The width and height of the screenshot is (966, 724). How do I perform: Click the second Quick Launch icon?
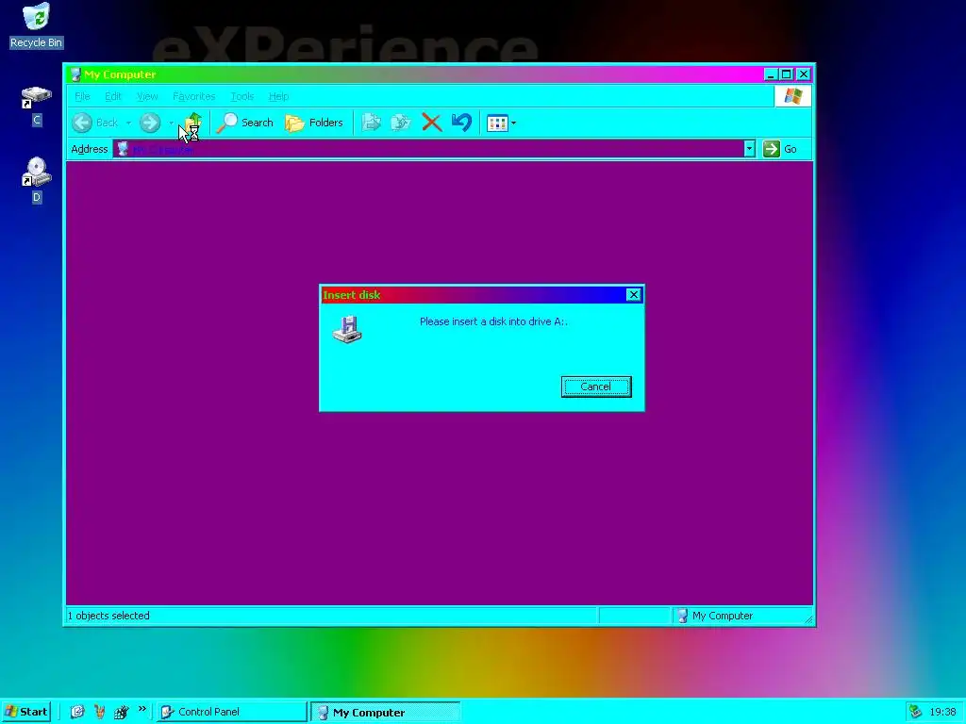click(99, 712)
